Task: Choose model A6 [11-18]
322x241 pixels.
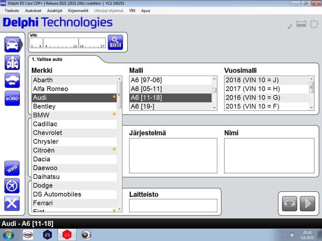Action: click(171, 98)
